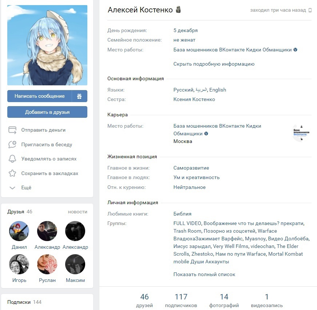Click the Добавить в друзья button
The width and height of the screenshot is (317, 310).
click(x=47, y=112)
